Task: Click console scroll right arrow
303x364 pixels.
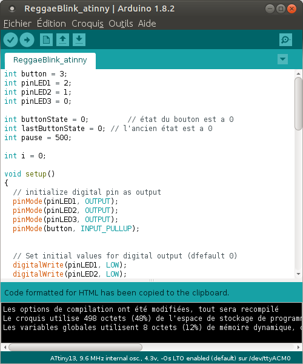Action: click(298, 348)
